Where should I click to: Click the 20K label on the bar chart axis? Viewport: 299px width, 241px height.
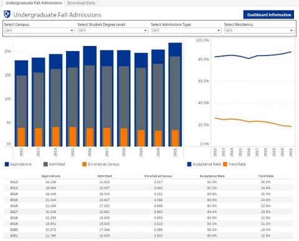tap(7, 51)
